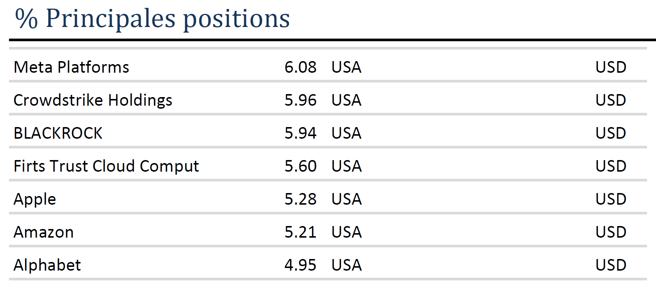This screenshot has width=656, height=289.
Task: Select USD currency in BLACKROCK row
Action: (x=611, y=133)
